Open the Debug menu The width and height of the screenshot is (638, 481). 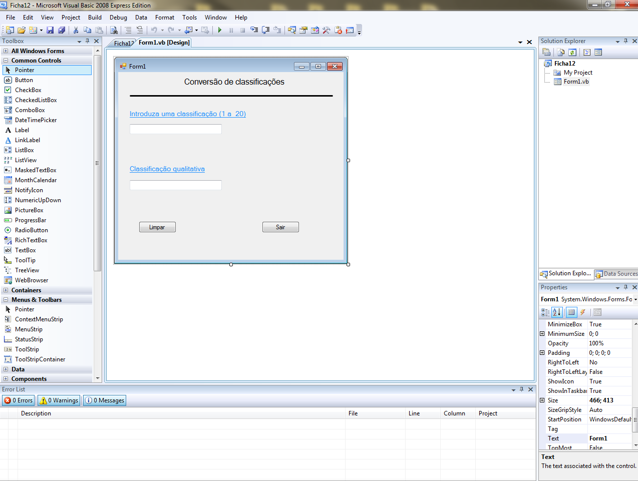pos(118,18)
